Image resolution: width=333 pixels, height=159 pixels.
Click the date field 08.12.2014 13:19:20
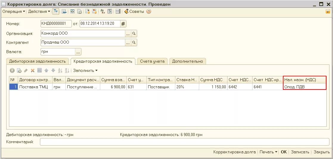(100, 24)
